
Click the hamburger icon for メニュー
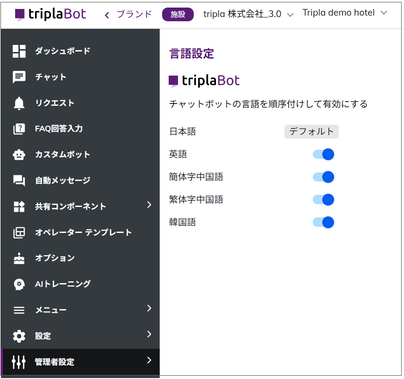19,310
